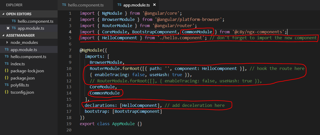Click the JSON braces icon beside package.json

click(x=7, y=78)
